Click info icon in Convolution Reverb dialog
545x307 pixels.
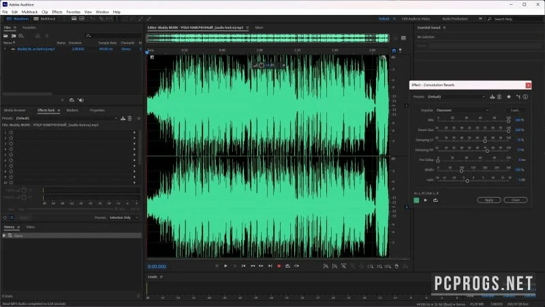coord(525,96)
